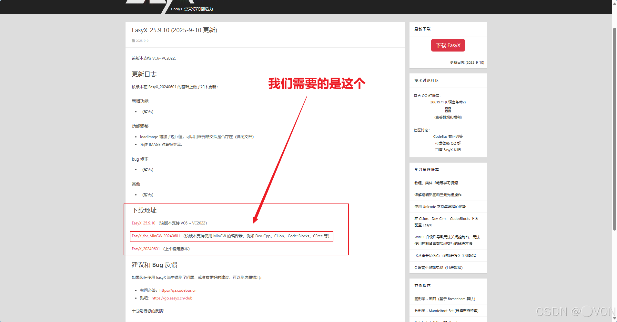617x322 pixels.
Task: Open the CLion、Dev-C++、Code::Blocks 配置 EasyX article
Action: click(x=446, y=222)
